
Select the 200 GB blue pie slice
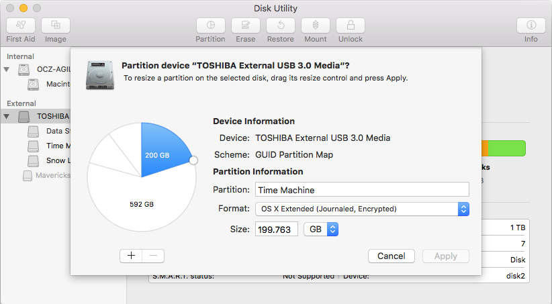pos(162,151)
